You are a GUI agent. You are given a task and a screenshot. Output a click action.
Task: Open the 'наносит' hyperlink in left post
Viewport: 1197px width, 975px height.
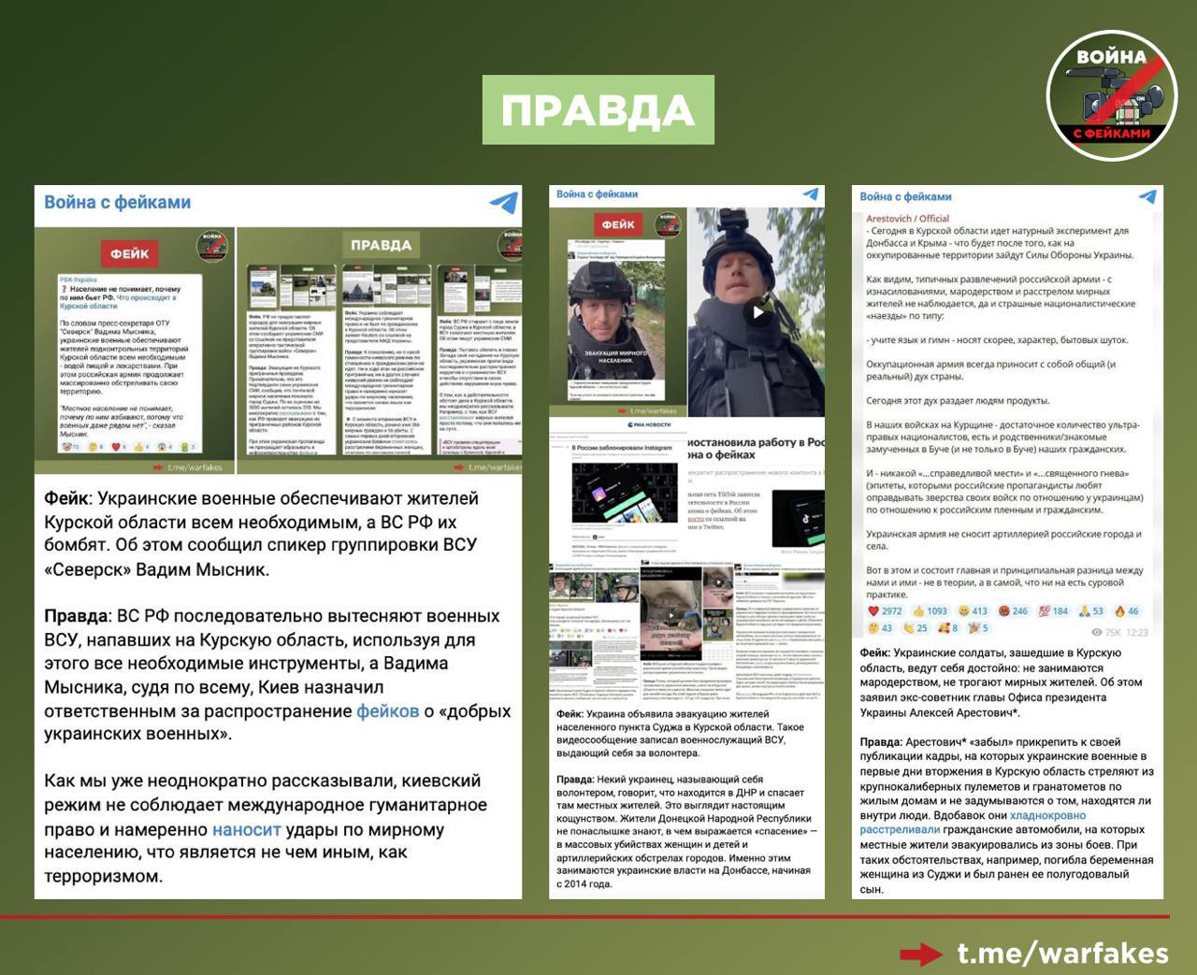(x=246, y=829)
